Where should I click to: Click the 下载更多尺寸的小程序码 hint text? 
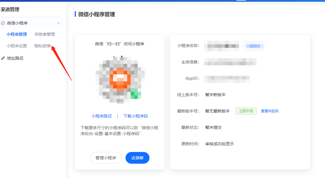pyautogui.click(x=119, y=131)
